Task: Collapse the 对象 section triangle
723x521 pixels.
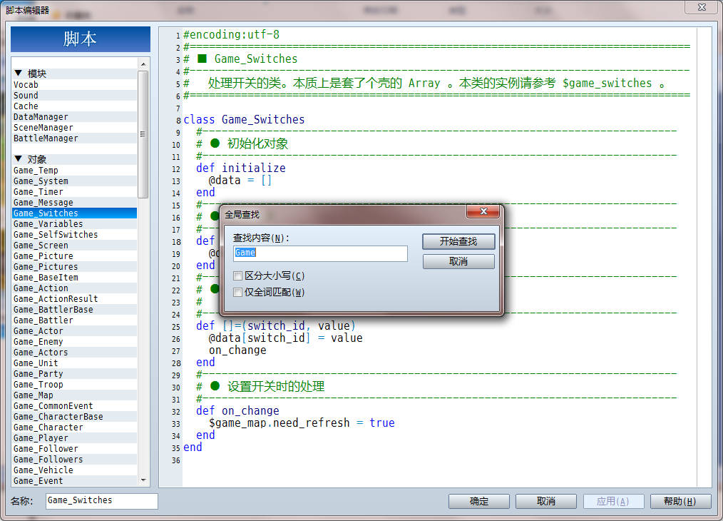Action: pos(19,158)
